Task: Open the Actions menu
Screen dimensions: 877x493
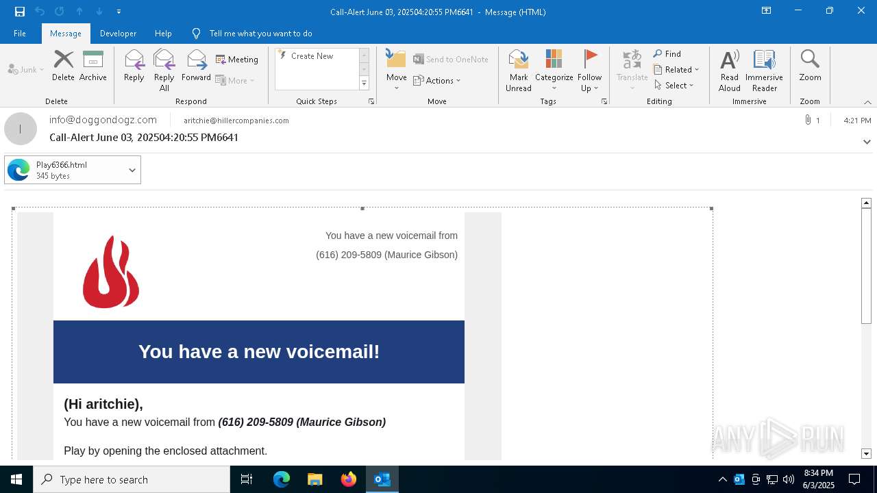Action: 437,80
